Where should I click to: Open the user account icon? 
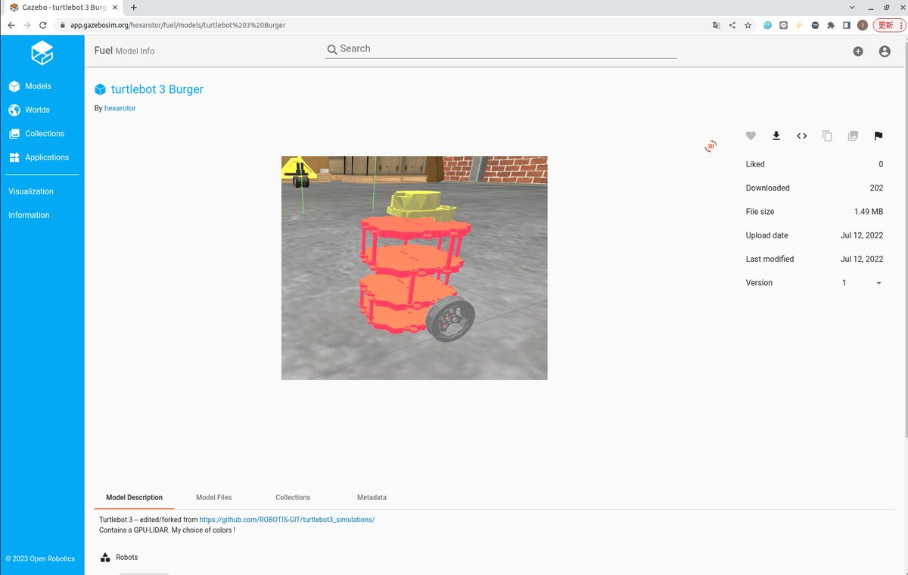885,51
